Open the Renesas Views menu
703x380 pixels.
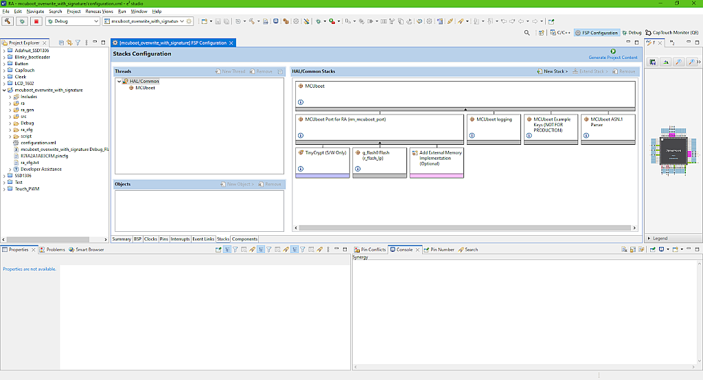click(x=99, y=11)
